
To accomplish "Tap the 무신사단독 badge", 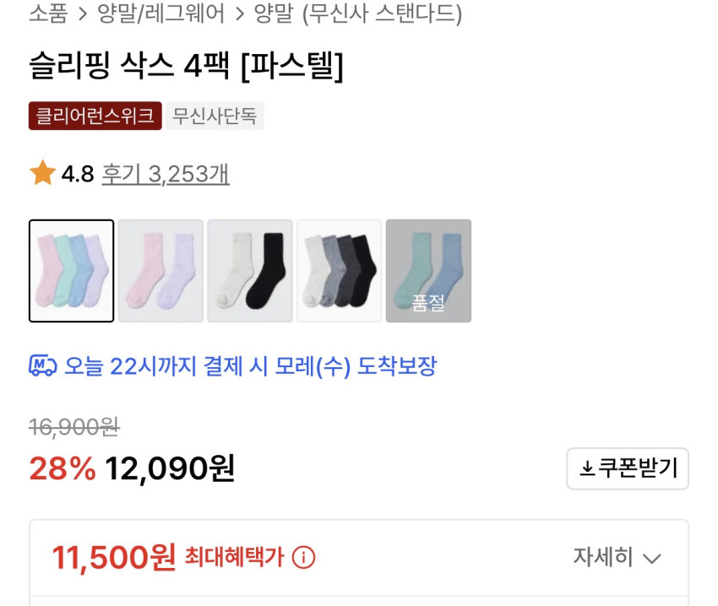I will point(215,116).
